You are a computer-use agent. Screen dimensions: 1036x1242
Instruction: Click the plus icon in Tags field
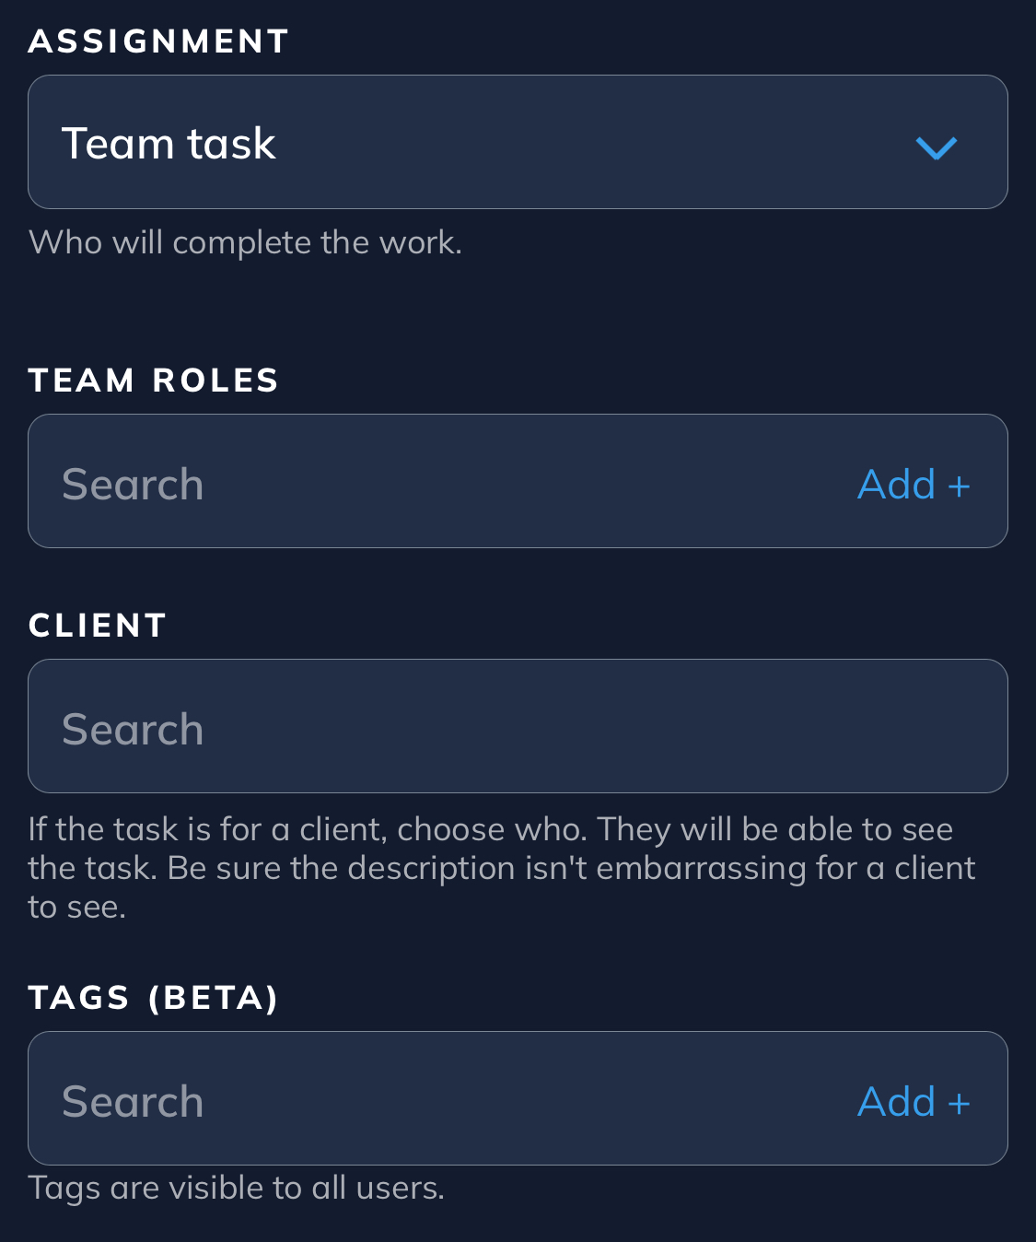(x=959, y=1103)
